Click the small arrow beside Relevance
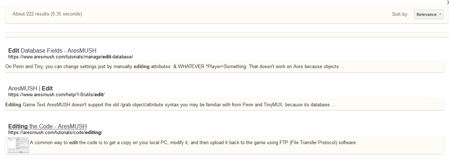Viewport: 449px width, 160px height. tap(440, 15)
